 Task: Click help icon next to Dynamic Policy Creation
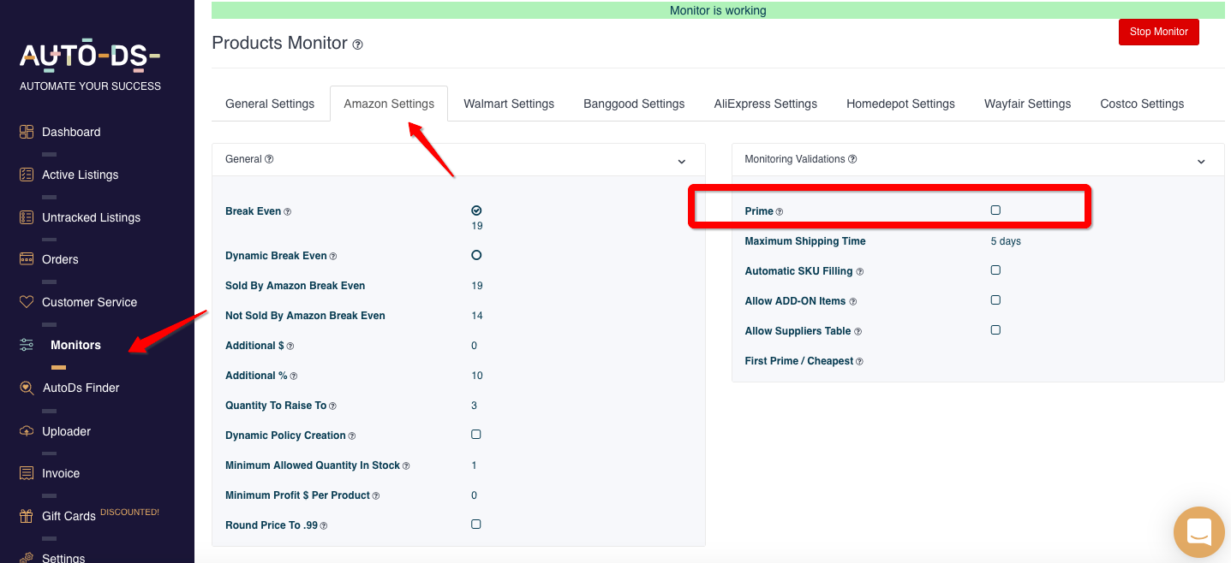click(x=352, y=436)
